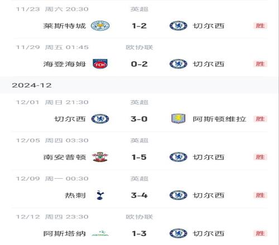Viewport: 279px width, 245px height.
Task: Open the 1-3 Astana match score
Action: point(139,233)
